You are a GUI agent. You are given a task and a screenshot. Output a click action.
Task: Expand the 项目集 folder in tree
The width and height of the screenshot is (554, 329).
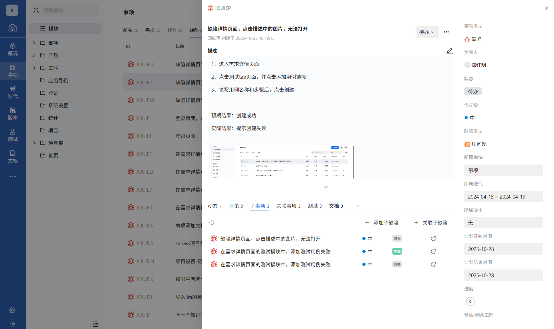[34, 143]
